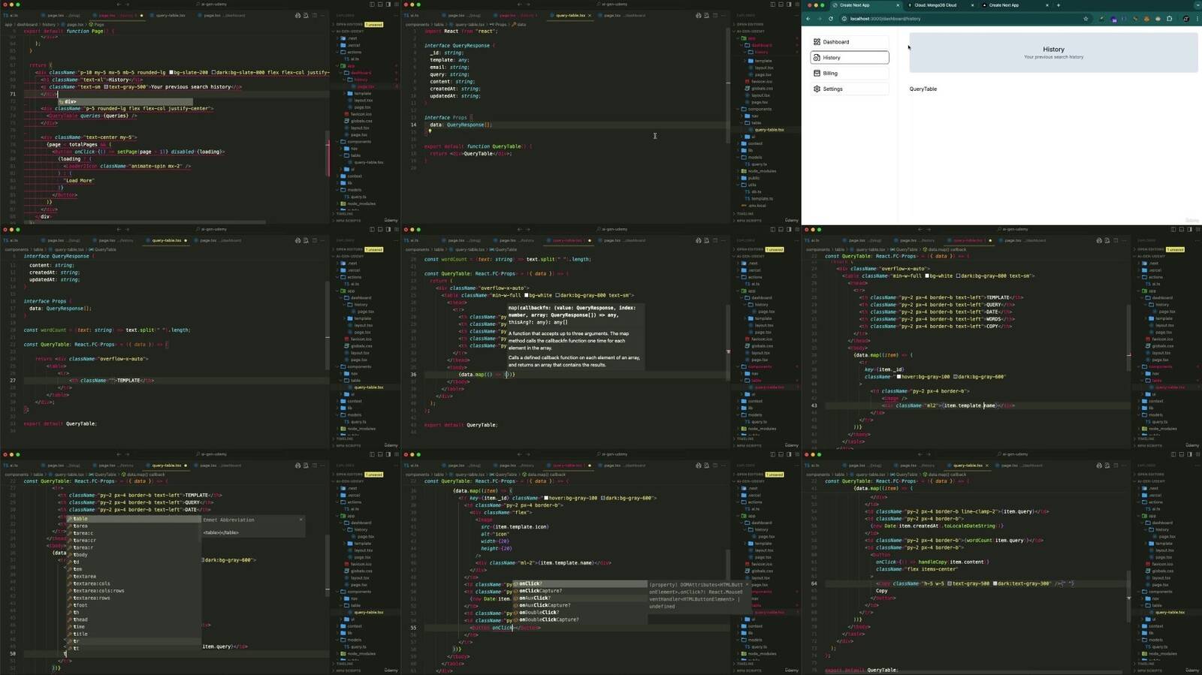
Task: Close the Cloud: MongoDB Cloud browser tab
Action: click(972, 5)
